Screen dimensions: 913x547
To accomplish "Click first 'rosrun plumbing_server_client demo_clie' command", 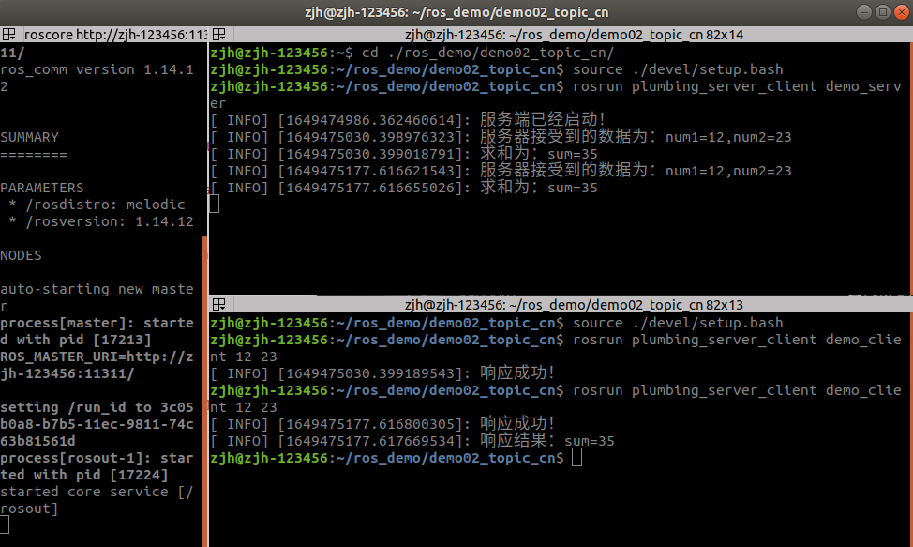I will coord(737,340).
